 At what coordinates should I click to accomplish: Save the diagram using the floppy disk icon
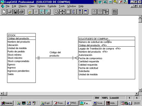coord(16,12)
